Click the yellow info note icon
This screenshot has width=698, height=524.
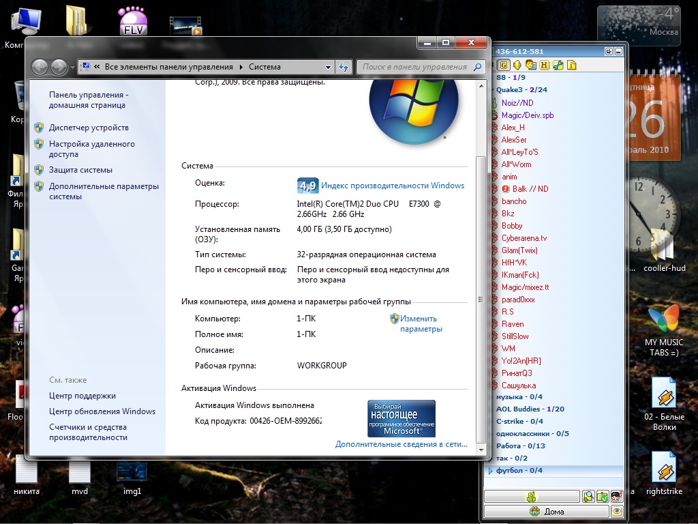coord(572,65)
